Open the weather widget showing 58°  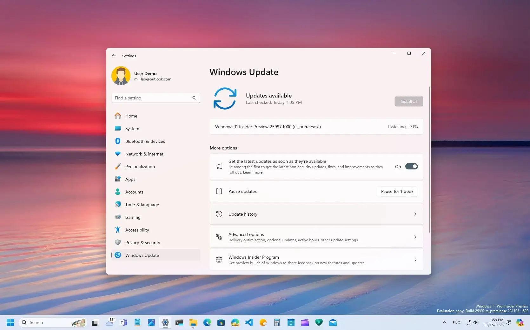pyautogui.click(x=110, y=322)
